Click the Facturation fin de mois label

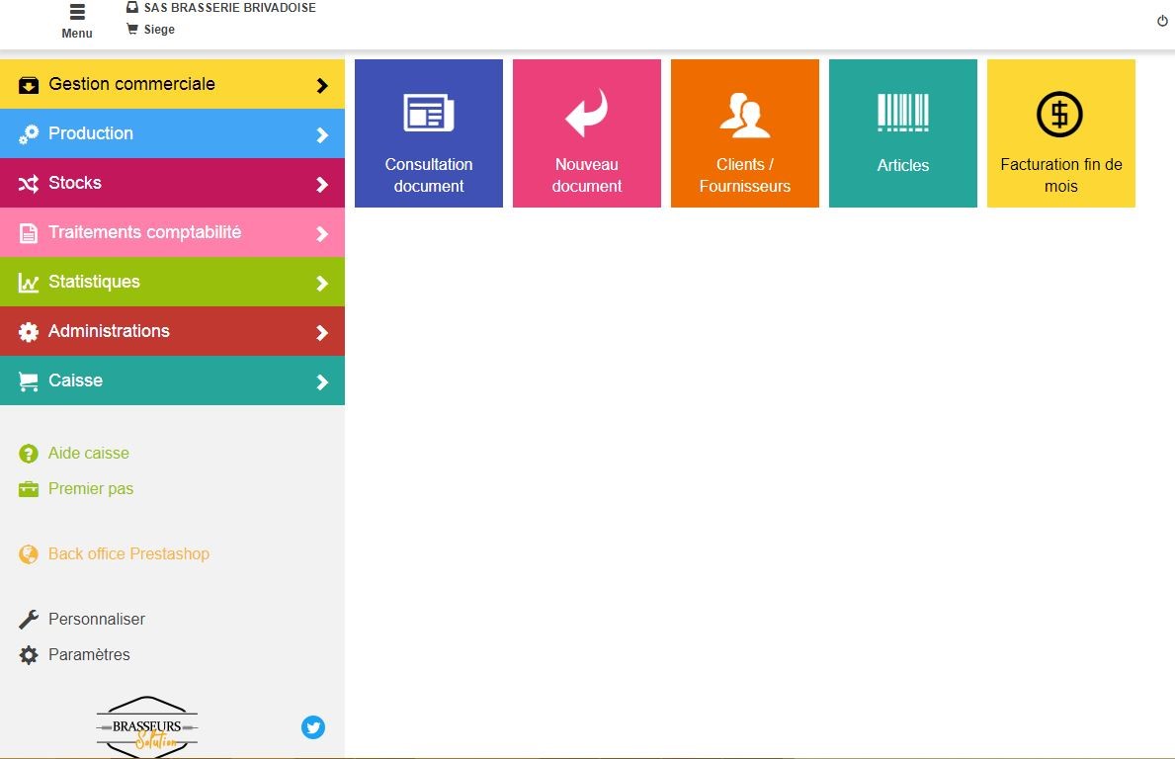pos(1061,175)
